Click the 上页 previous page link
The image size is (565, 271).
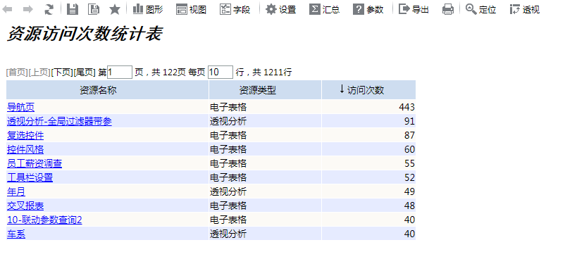coord(39,73)
